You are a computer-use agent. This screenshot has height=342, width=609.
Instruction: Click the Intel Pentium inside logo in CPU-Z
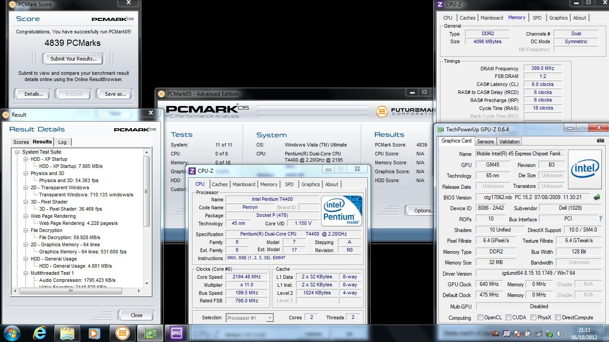click(342, 211)
